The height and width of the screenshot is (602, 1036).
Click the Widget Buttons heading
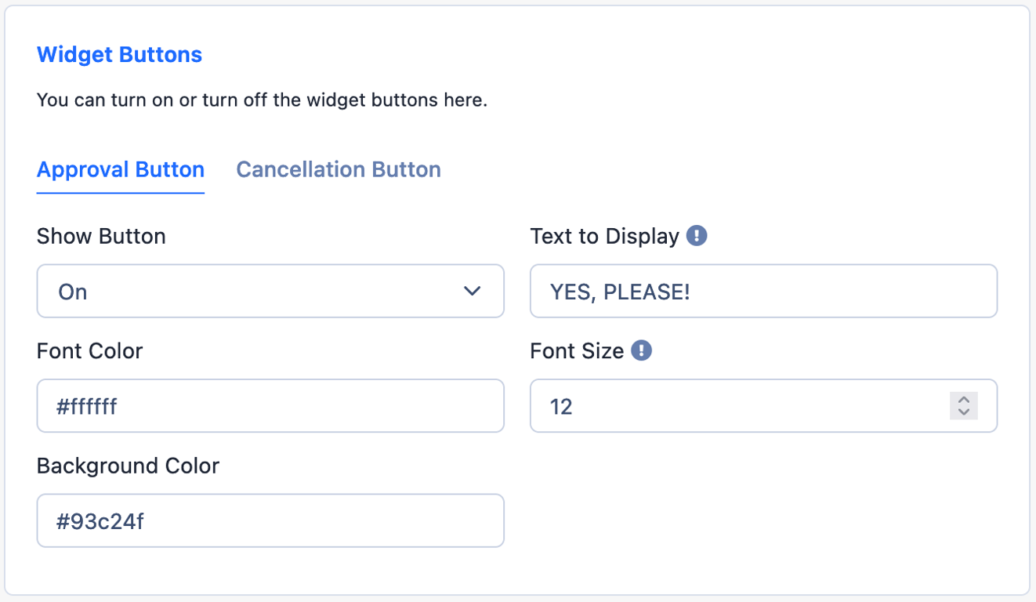(x=120, y=55)
